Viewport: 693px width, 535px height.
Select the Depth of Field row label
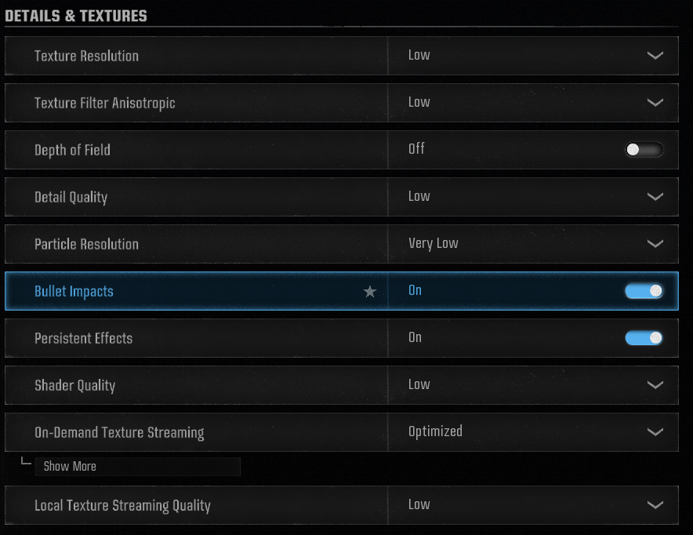coord(72,150)
